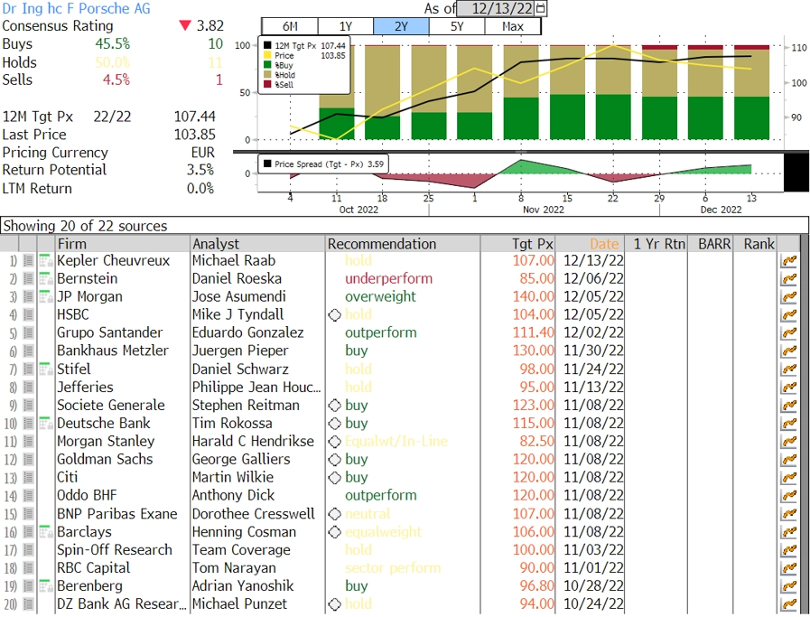Click the Return Potential value 3.5%

(x=200, y=170)
